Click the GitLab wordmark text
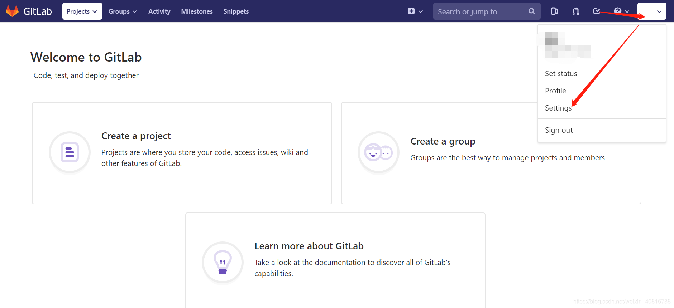This screenshot has height=308, width=674. pyautogui.click(x=38, y=11)
